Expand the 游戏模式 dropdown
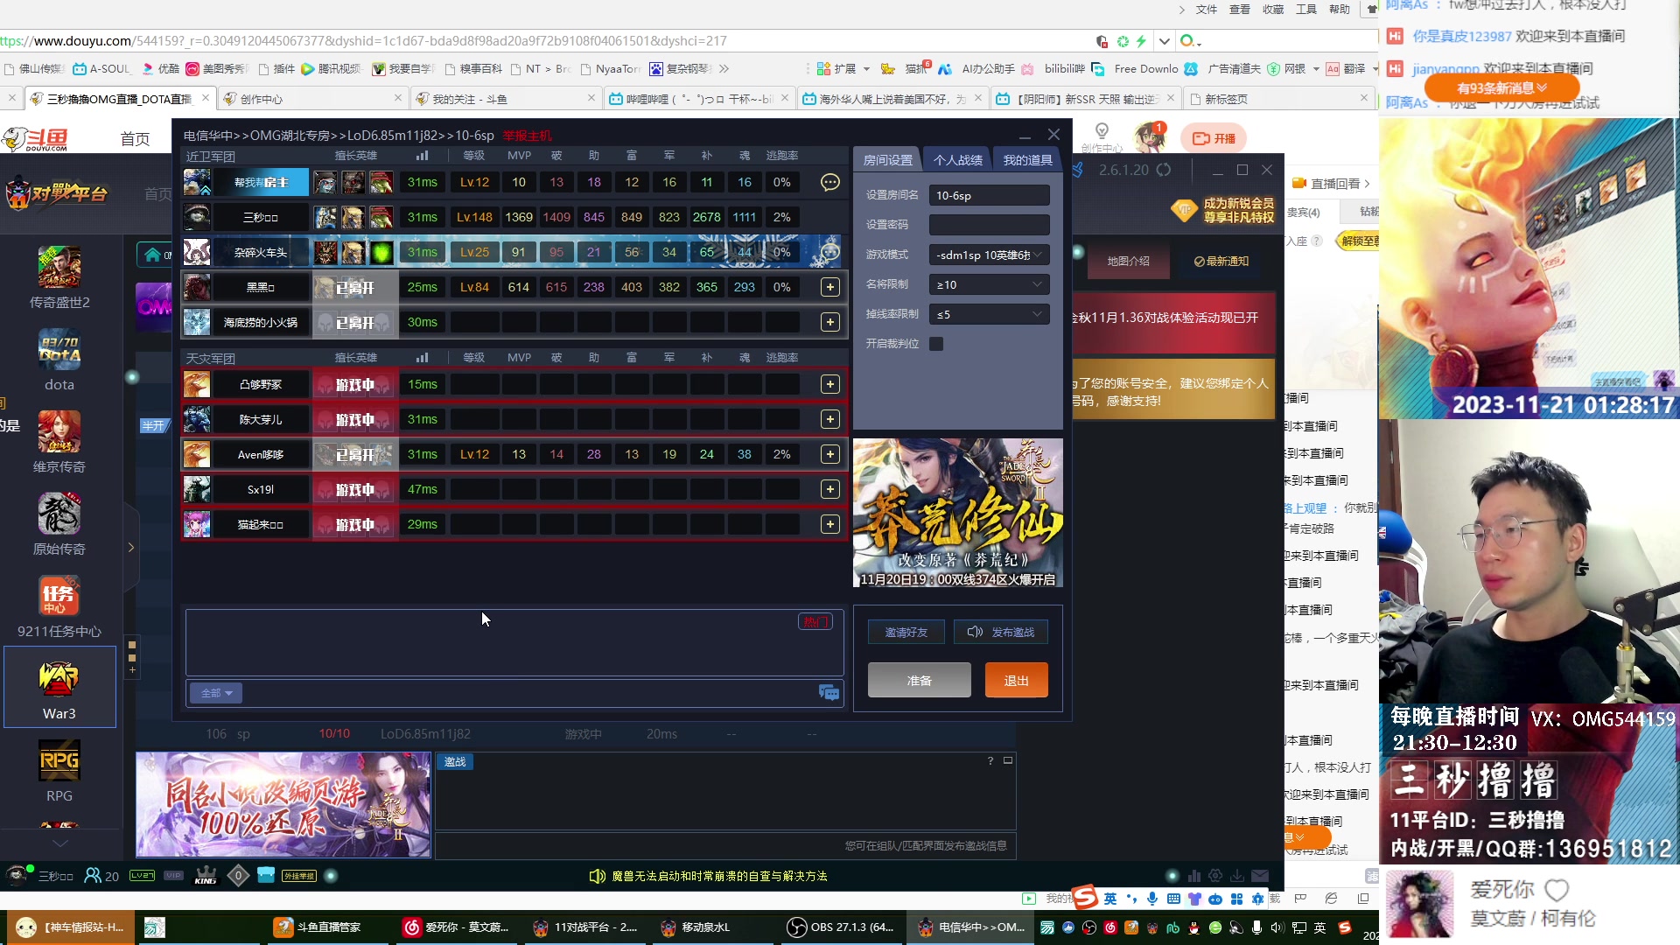Image resolution: width=1680 pixels, height=945 pixels. click(989, 255)
